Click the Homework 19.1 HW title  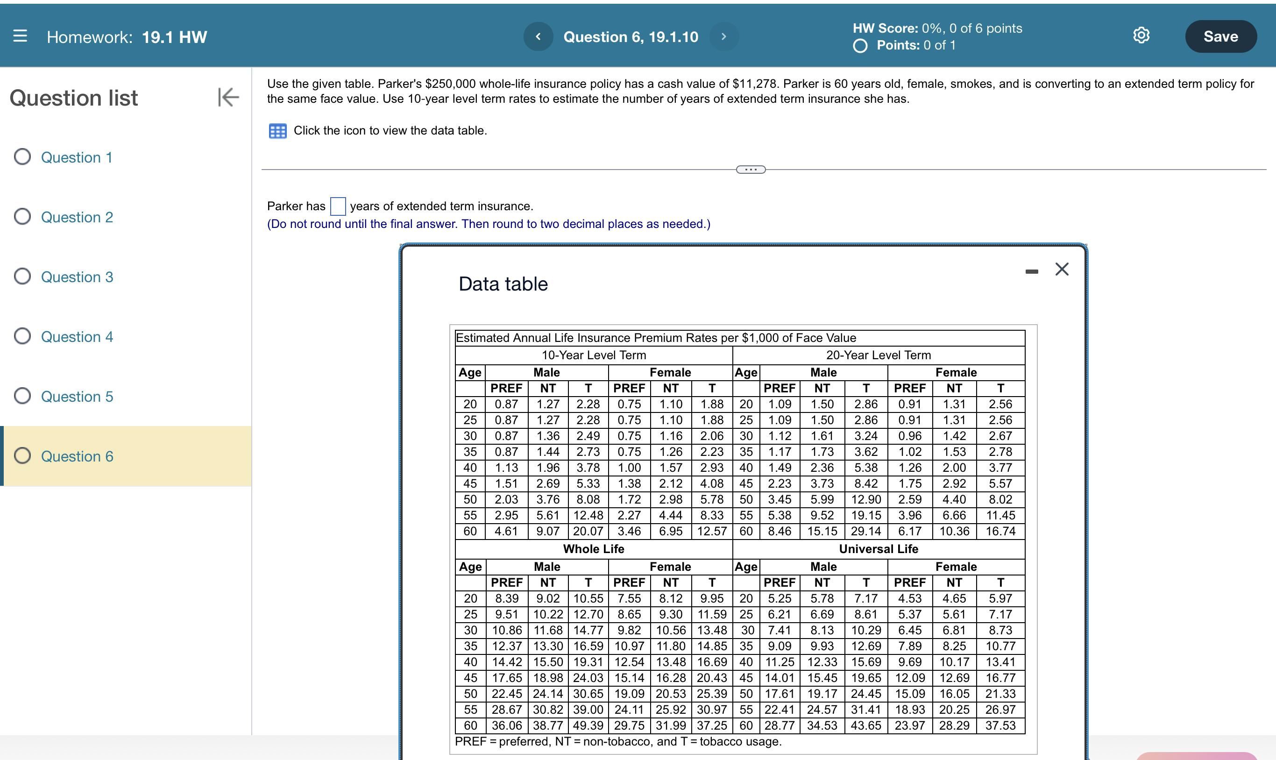[x=127, y=37]
